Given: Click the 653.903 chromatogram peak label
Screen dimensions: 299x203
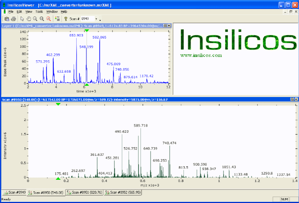Looking at the screenshot, I should [76, 35].
